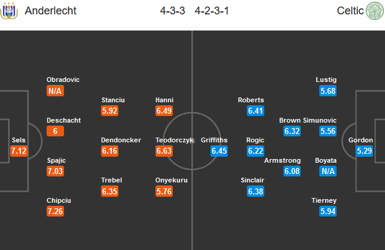Viewport: 385px width, 250px height.
Task: Open the Anderlecht team name link
Action: (x=51, y=11)
